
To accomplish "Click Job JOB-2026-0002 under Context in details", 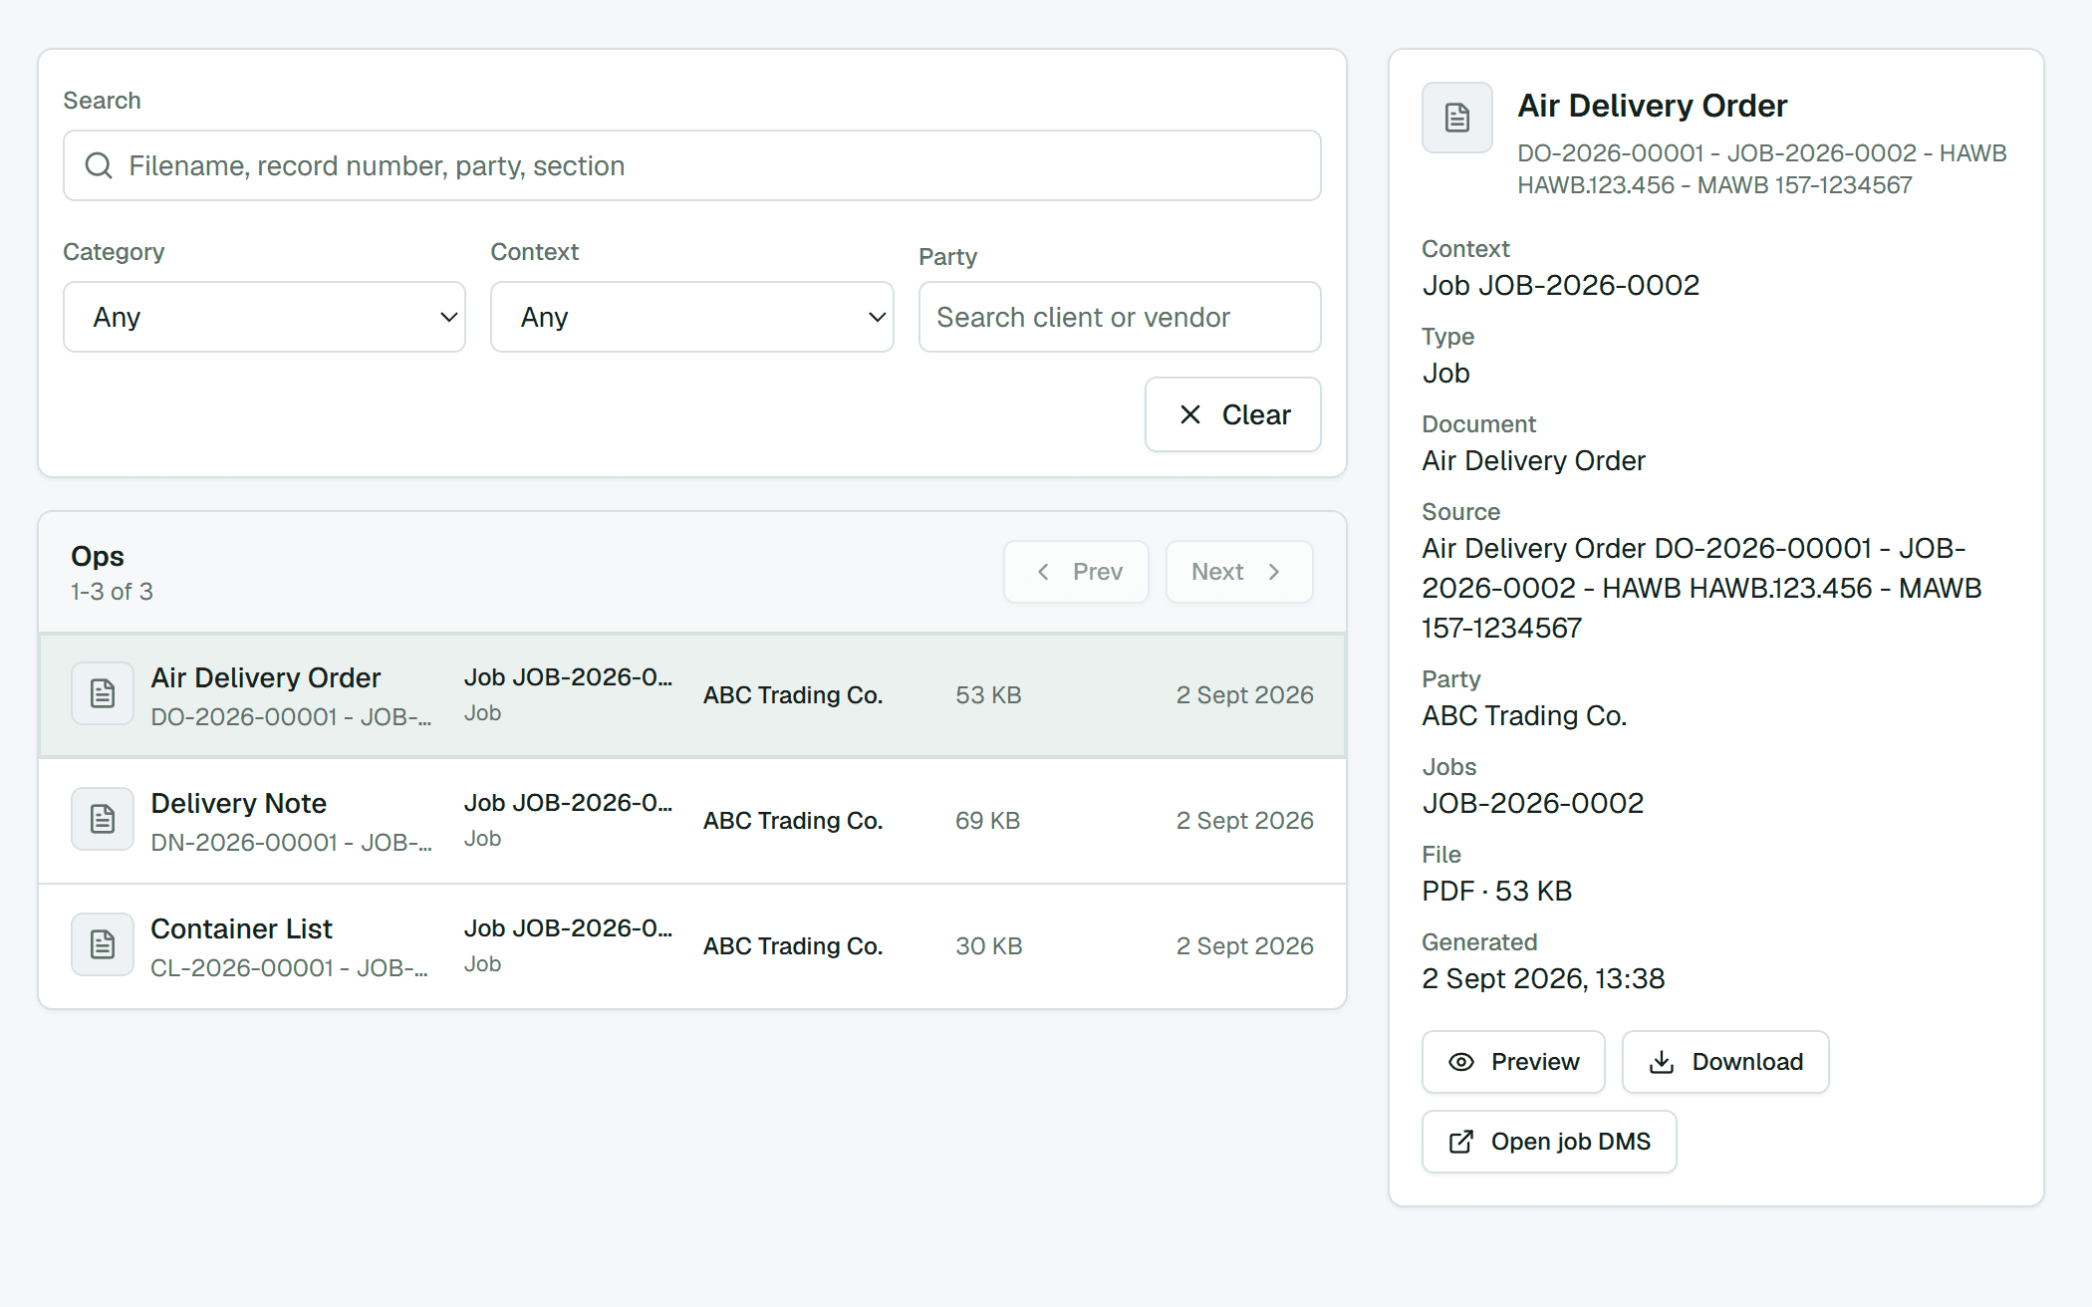I will tap(1561, 285).
